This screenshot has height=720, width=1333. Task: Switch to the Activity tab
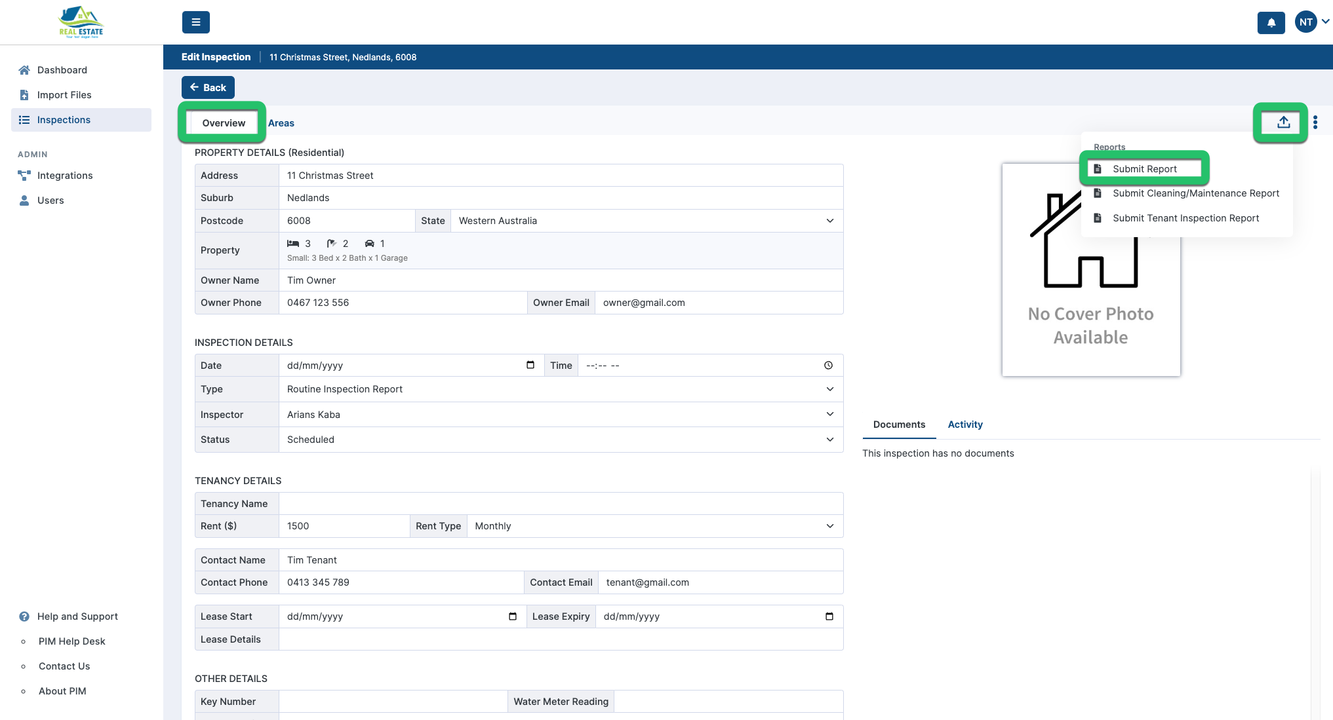965,425
